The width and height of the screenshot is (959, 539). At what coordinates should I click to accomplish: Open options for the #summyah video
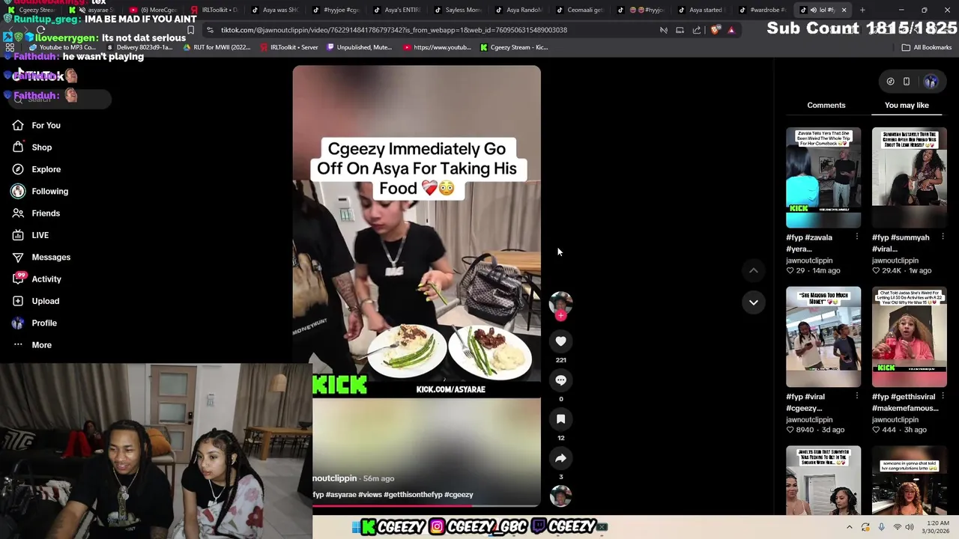point(943,237)
